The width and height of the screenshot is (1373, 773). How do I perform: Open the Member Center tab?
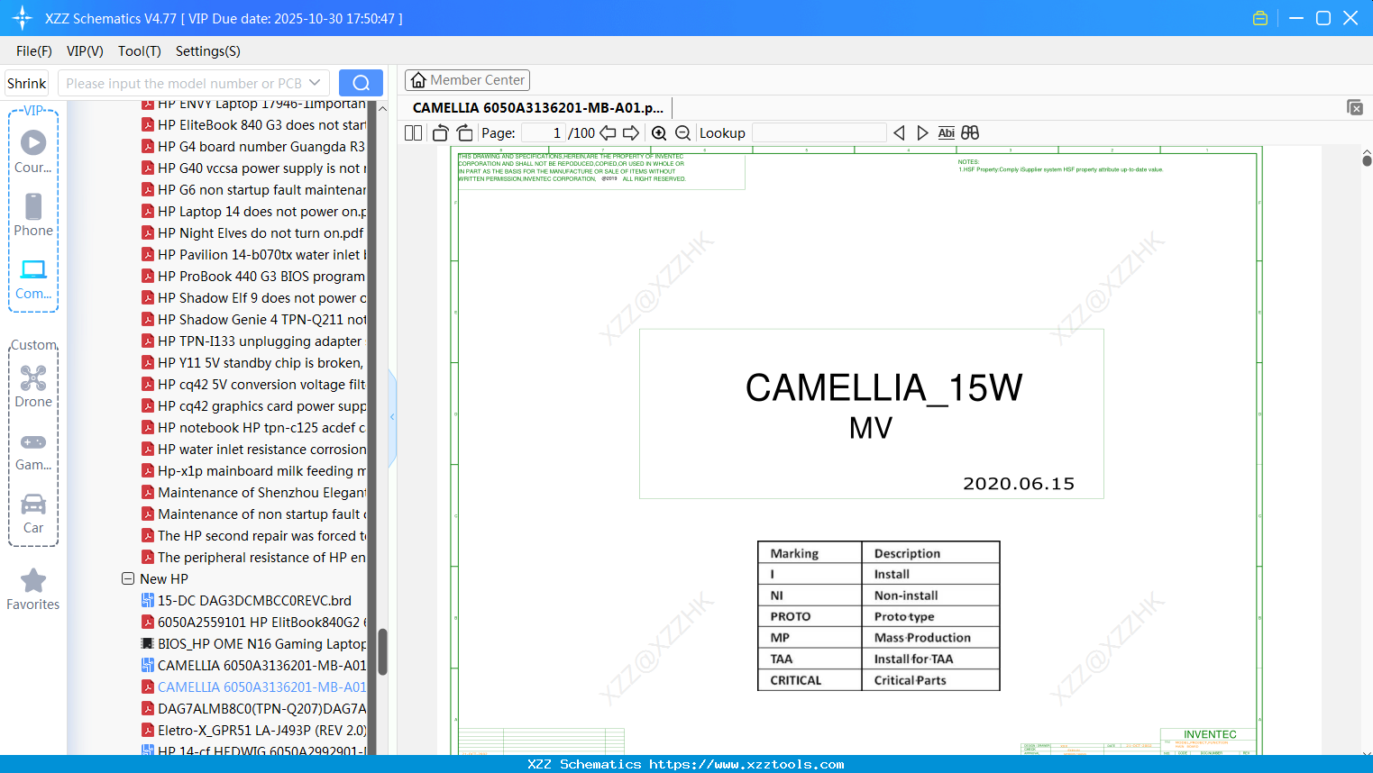click(467, 80)
